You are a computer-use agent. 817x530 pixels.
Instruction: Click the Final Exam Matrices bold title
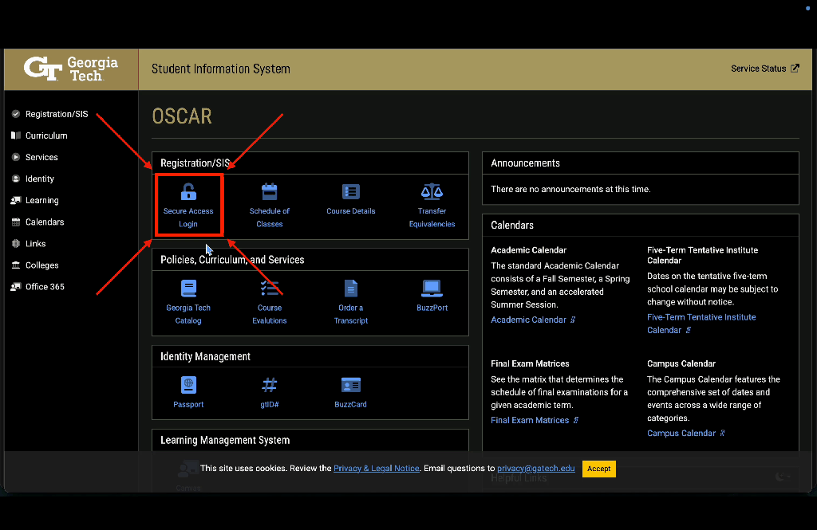530,363
